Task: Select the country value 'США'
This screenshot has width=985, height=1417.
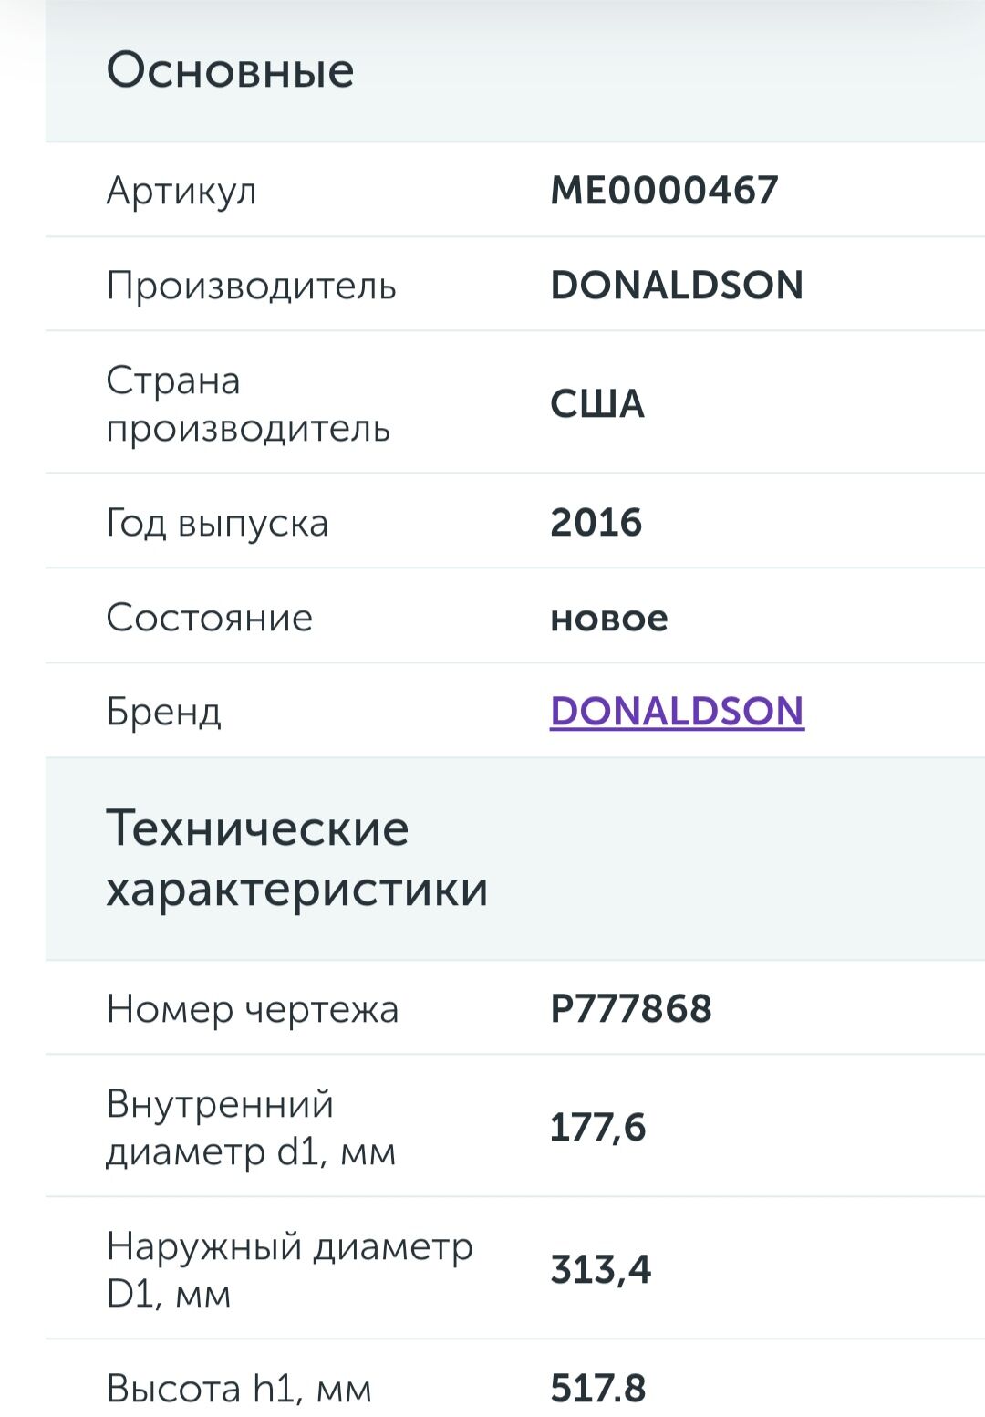Action: [597, 403]
